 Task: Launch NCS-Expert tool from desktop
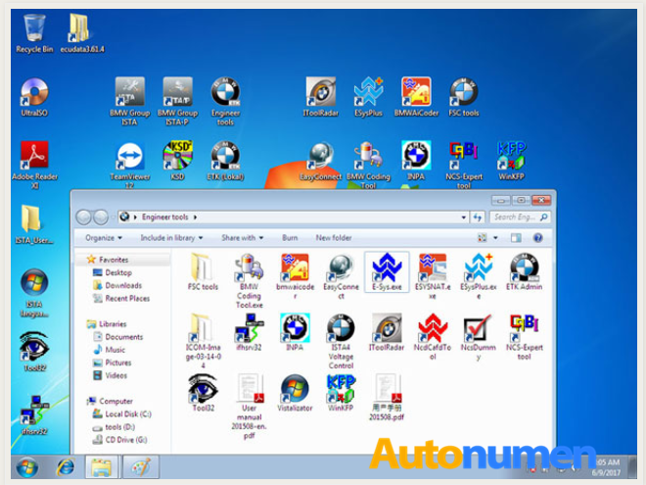(x=464, y=165)
